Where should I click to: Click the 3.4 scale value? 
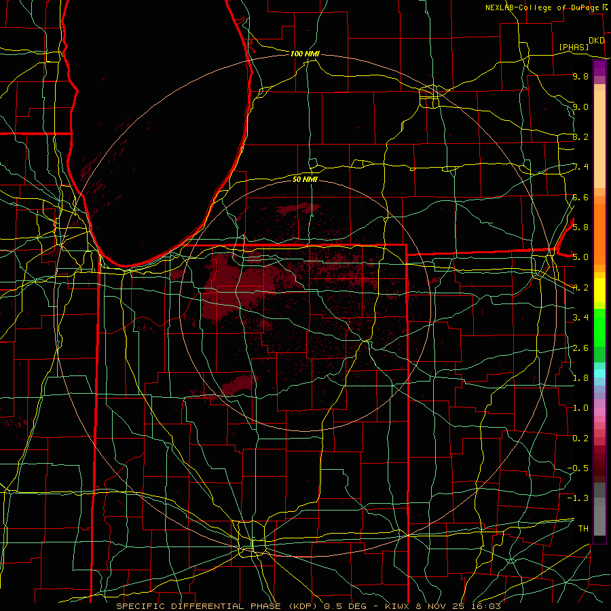pos(580,318)
